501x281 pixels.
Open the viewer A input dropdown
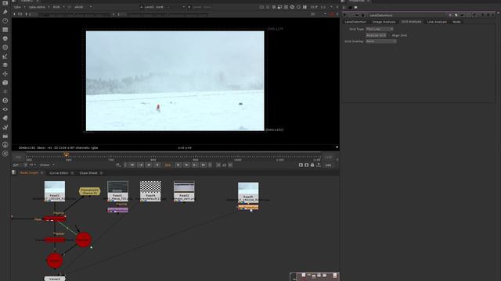click(162, 7)
